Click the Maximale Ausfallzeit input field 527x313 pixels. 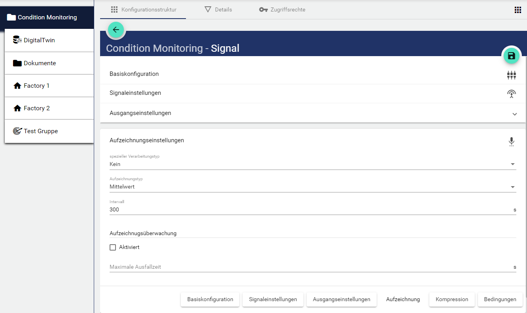point(309,267)
